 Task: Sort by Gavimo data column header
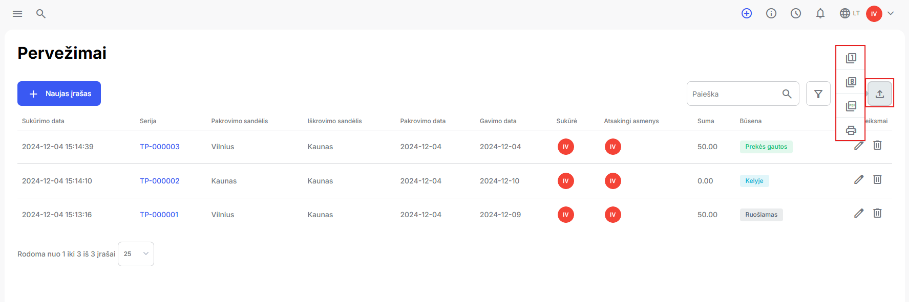498,121
